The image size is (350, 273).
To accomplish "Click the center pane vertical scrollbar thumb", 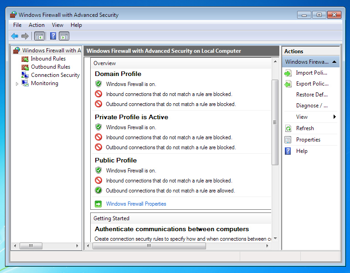I will pyautogui.click(x=275, y=122).
